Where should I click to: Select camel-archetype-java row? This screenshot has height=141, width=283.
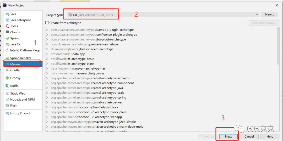161,88
